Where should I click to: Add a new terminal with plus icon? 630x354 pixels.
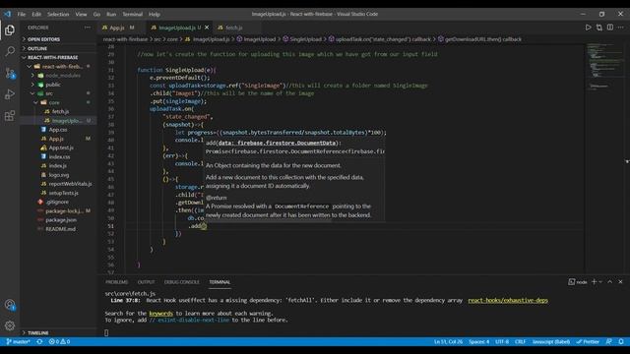594,282
